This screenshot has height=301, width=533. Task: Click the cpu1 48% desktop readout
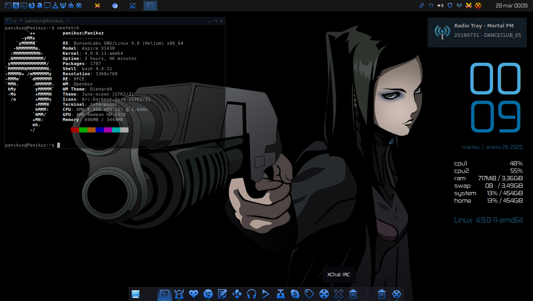(488, 163)
